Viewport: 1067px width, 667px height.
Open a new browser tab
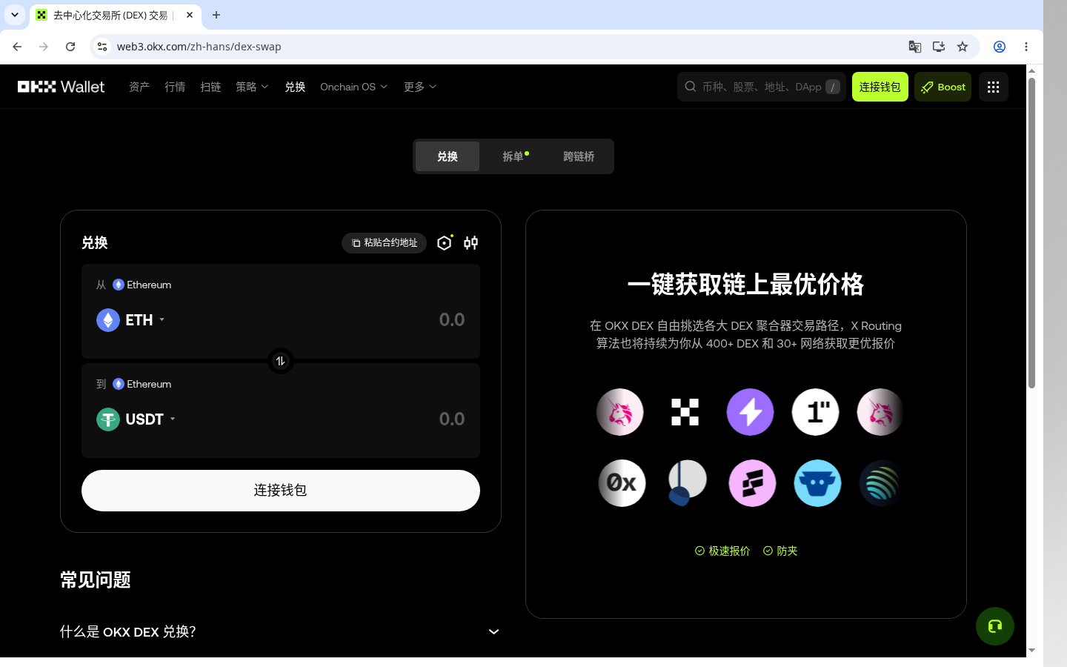(216, 15)
